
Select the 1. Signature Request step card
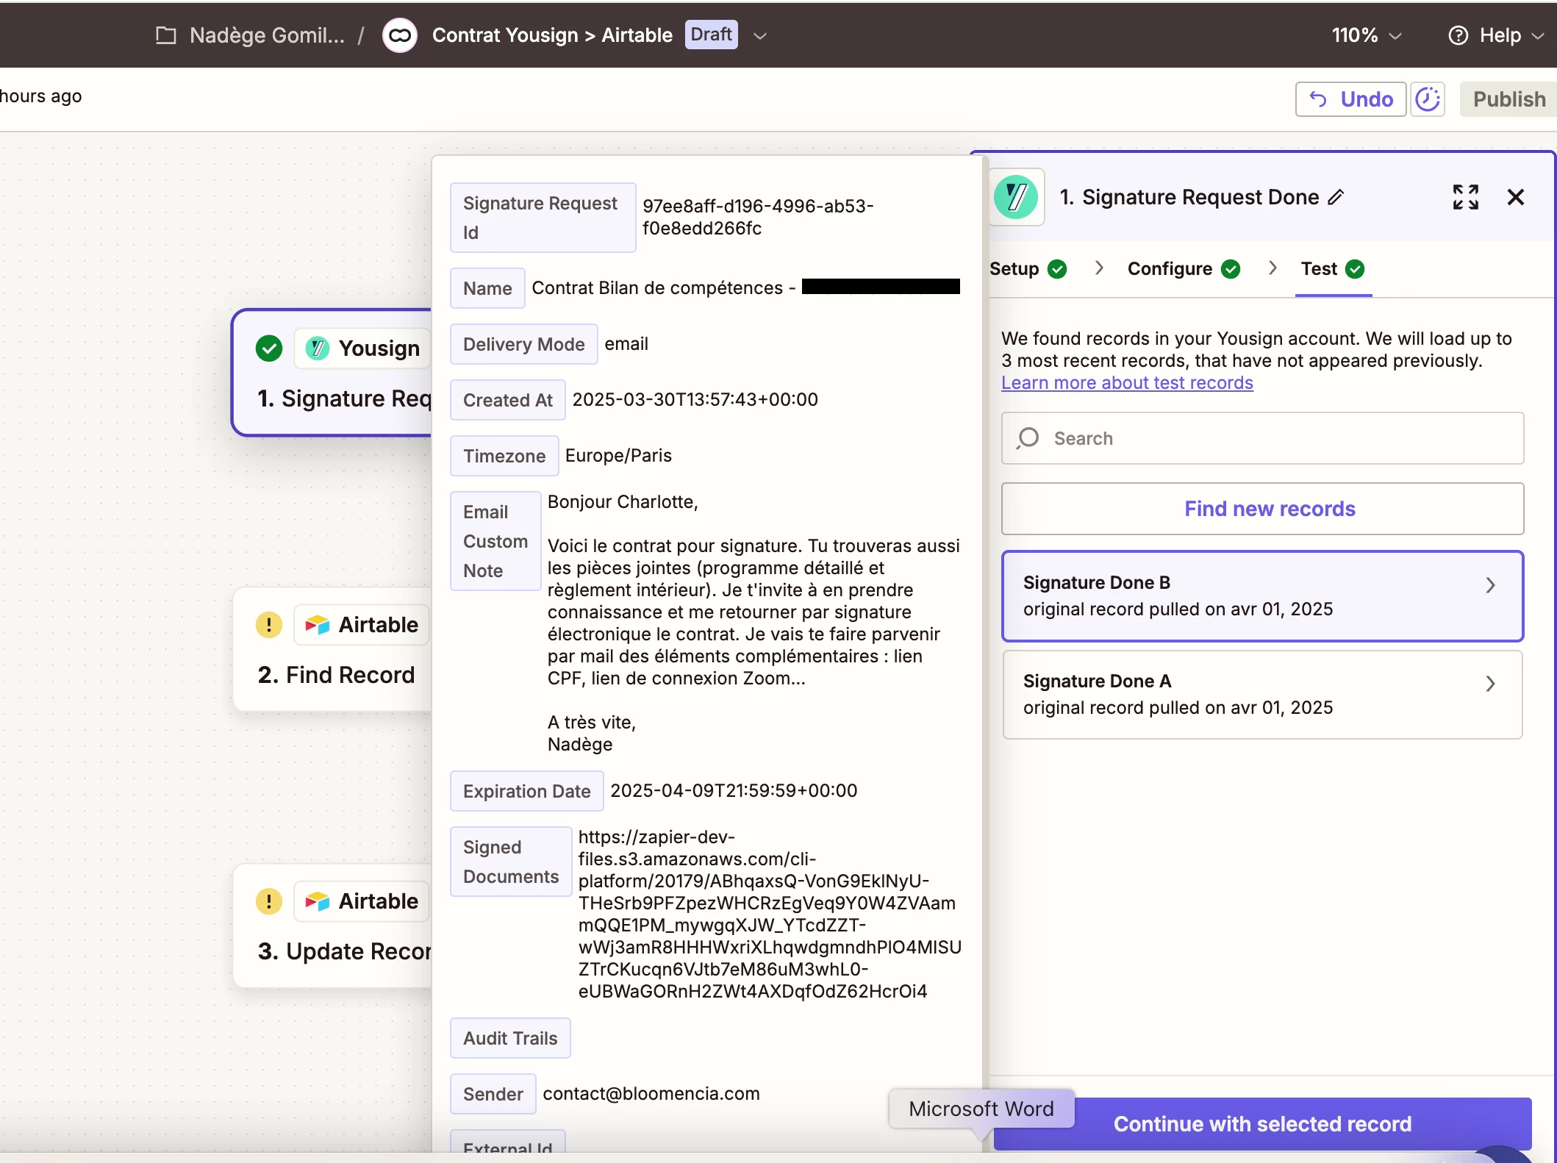pos(333,373)
